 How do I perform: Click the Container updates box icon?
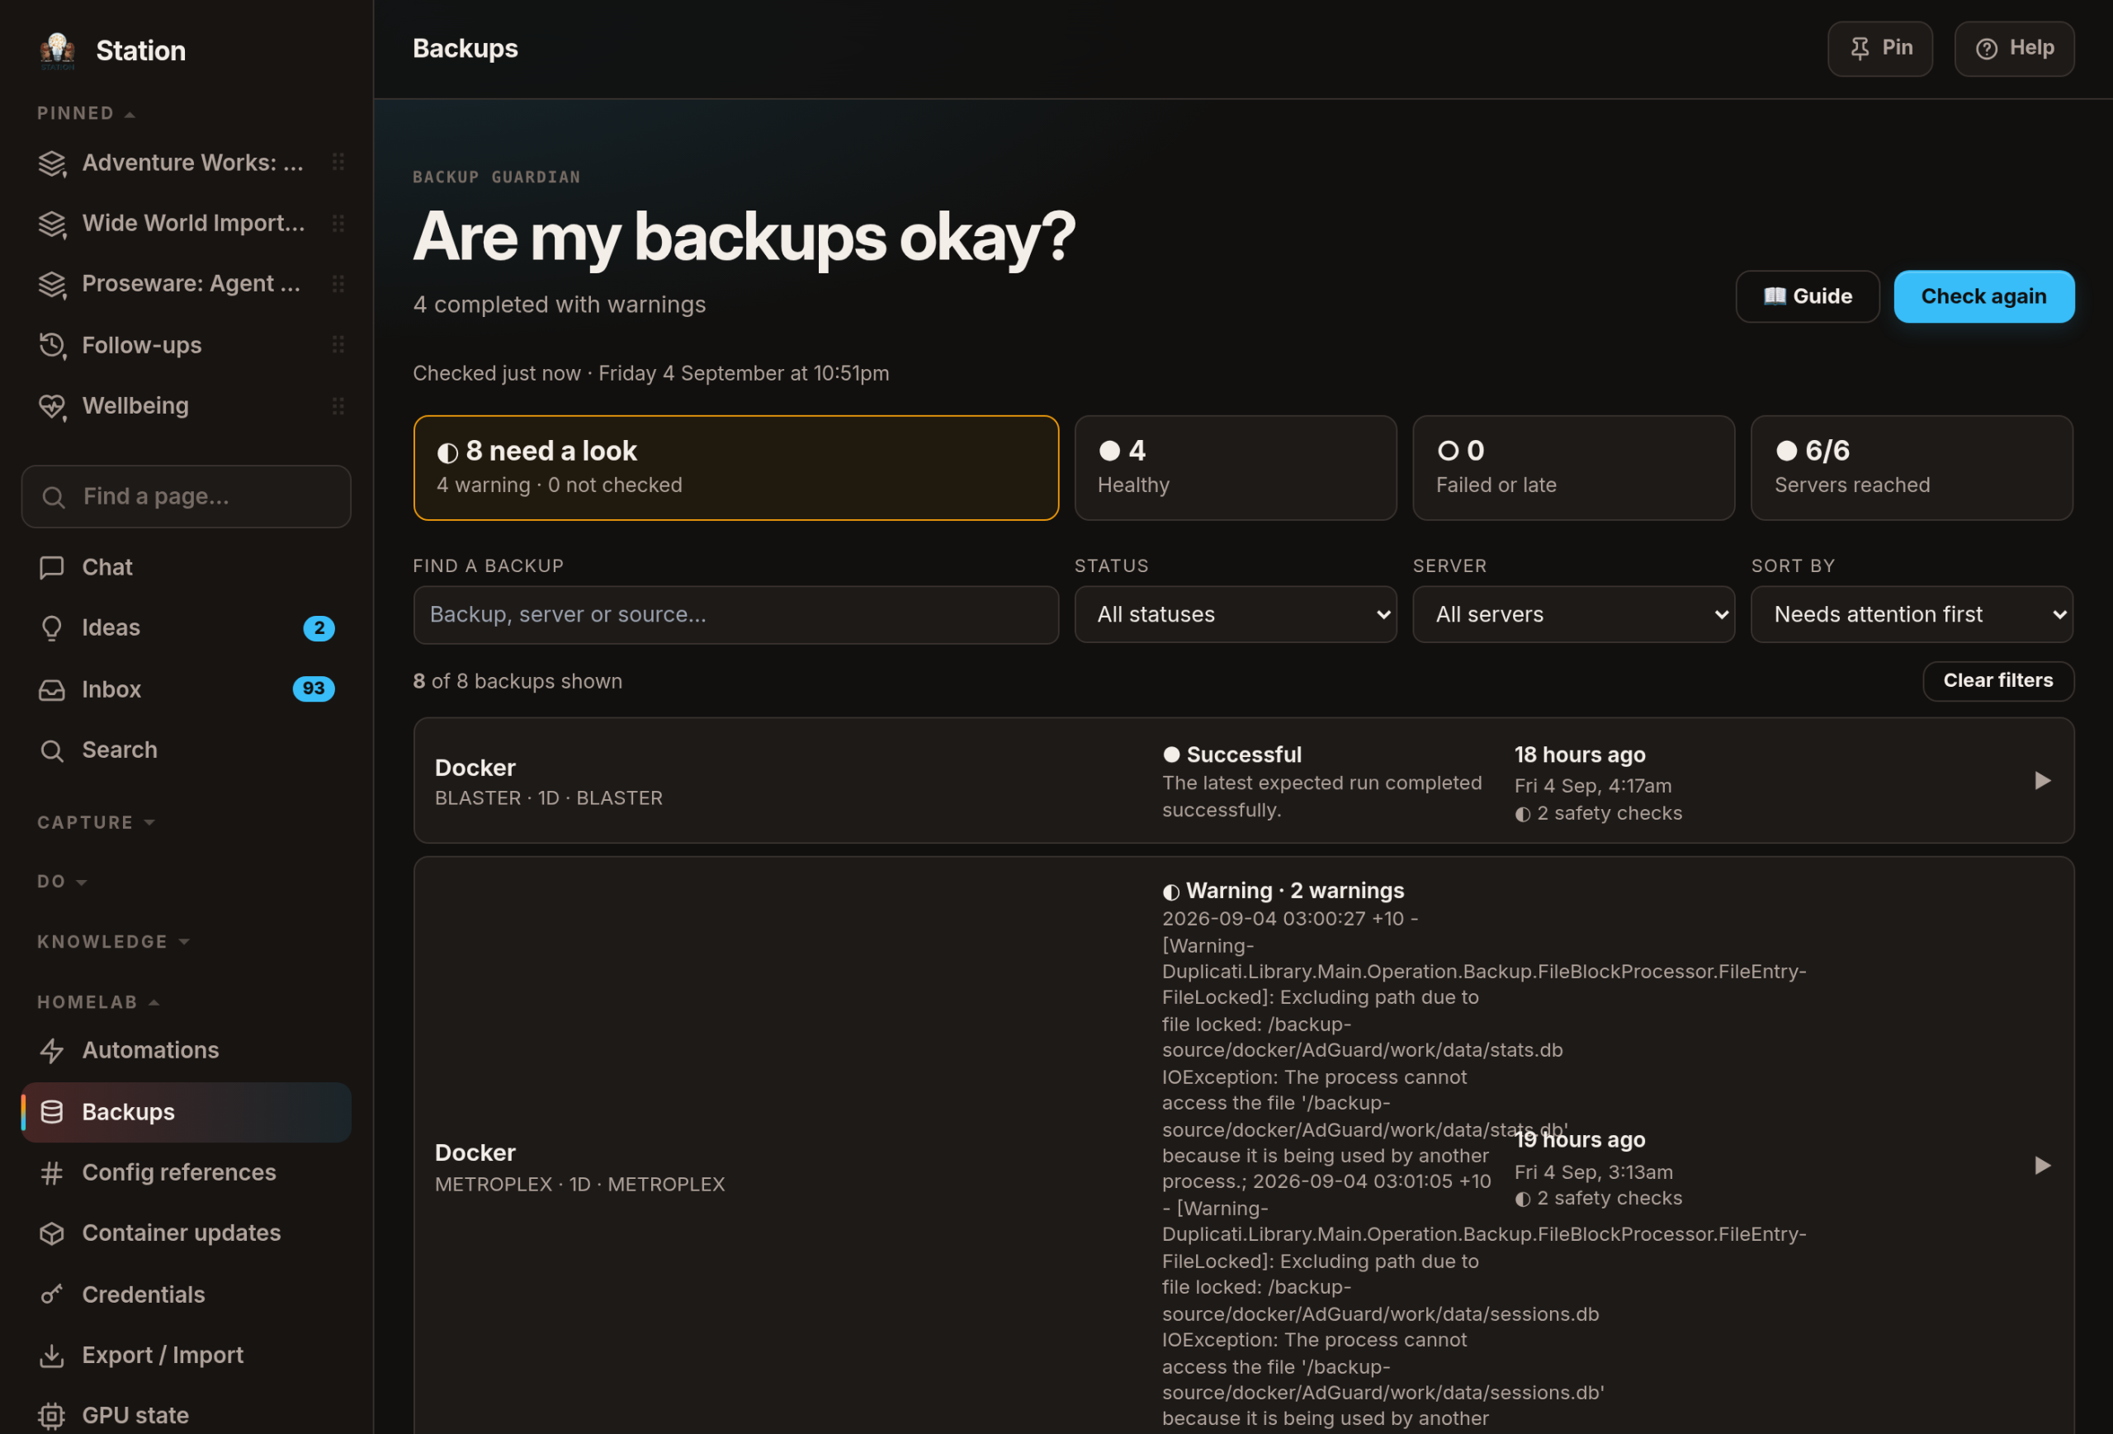(x=52, y=1234)
